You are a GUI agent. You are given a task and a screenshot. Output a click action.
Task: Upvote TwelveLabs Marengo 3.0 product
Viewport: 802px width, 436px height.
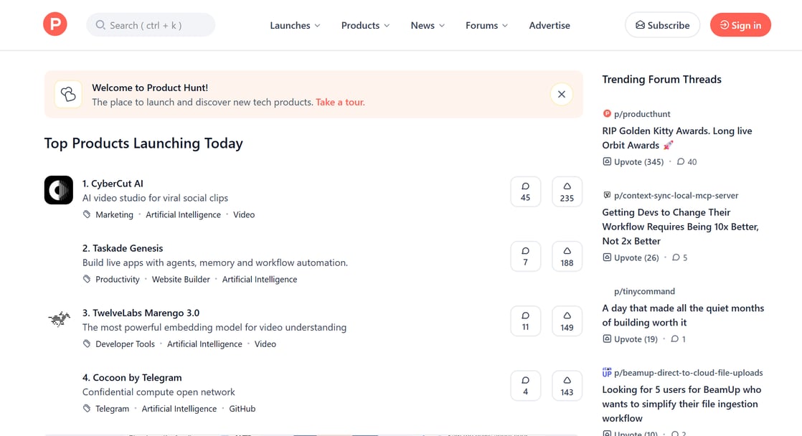pyautogui.click(x=567, y=321)
